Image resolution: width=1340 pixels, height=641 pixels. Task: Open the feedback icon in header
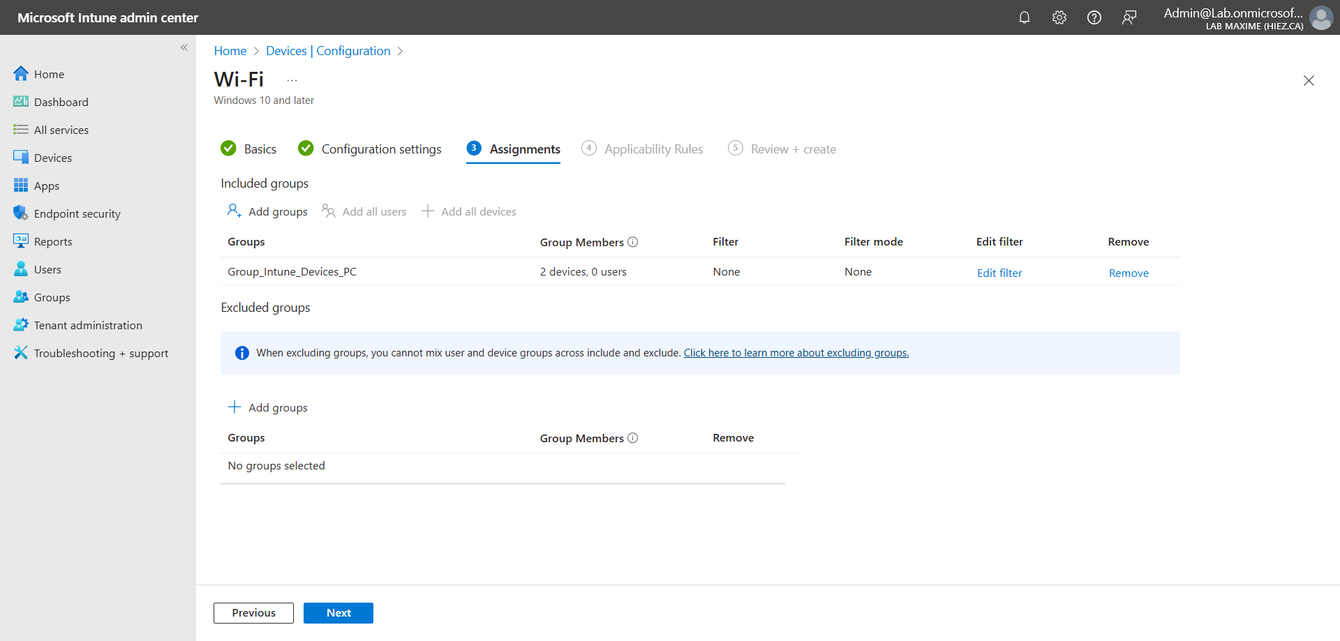1129,17
